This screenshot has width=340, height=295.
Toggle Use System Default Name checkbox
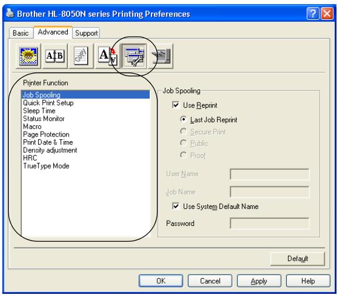pyautogui.click(x=176, y=206)
